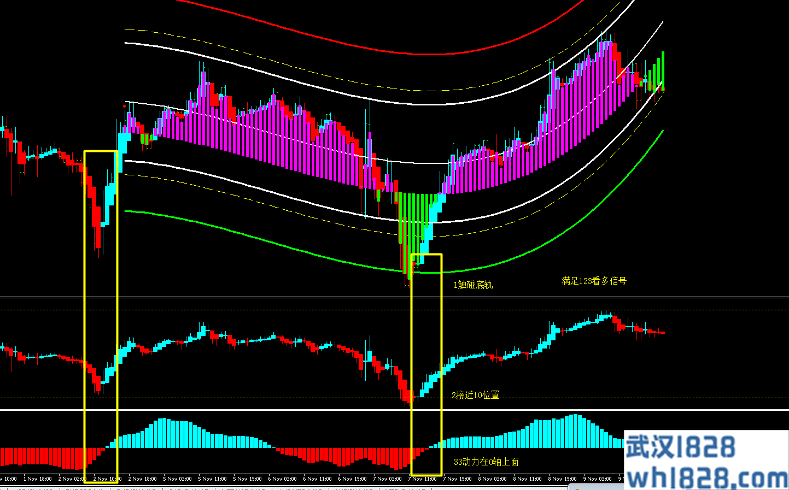Click the '8 Nov 19:00' time axis label
Viewport: 789px width, 490px height.
[562, 479]
